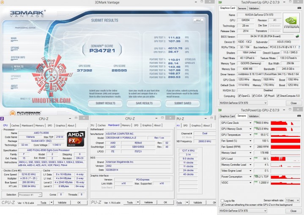Viewport: 304px width, 215px height.
Task: Click the Core Speed value 5216.83 MHz
Action: click(28, 174)
